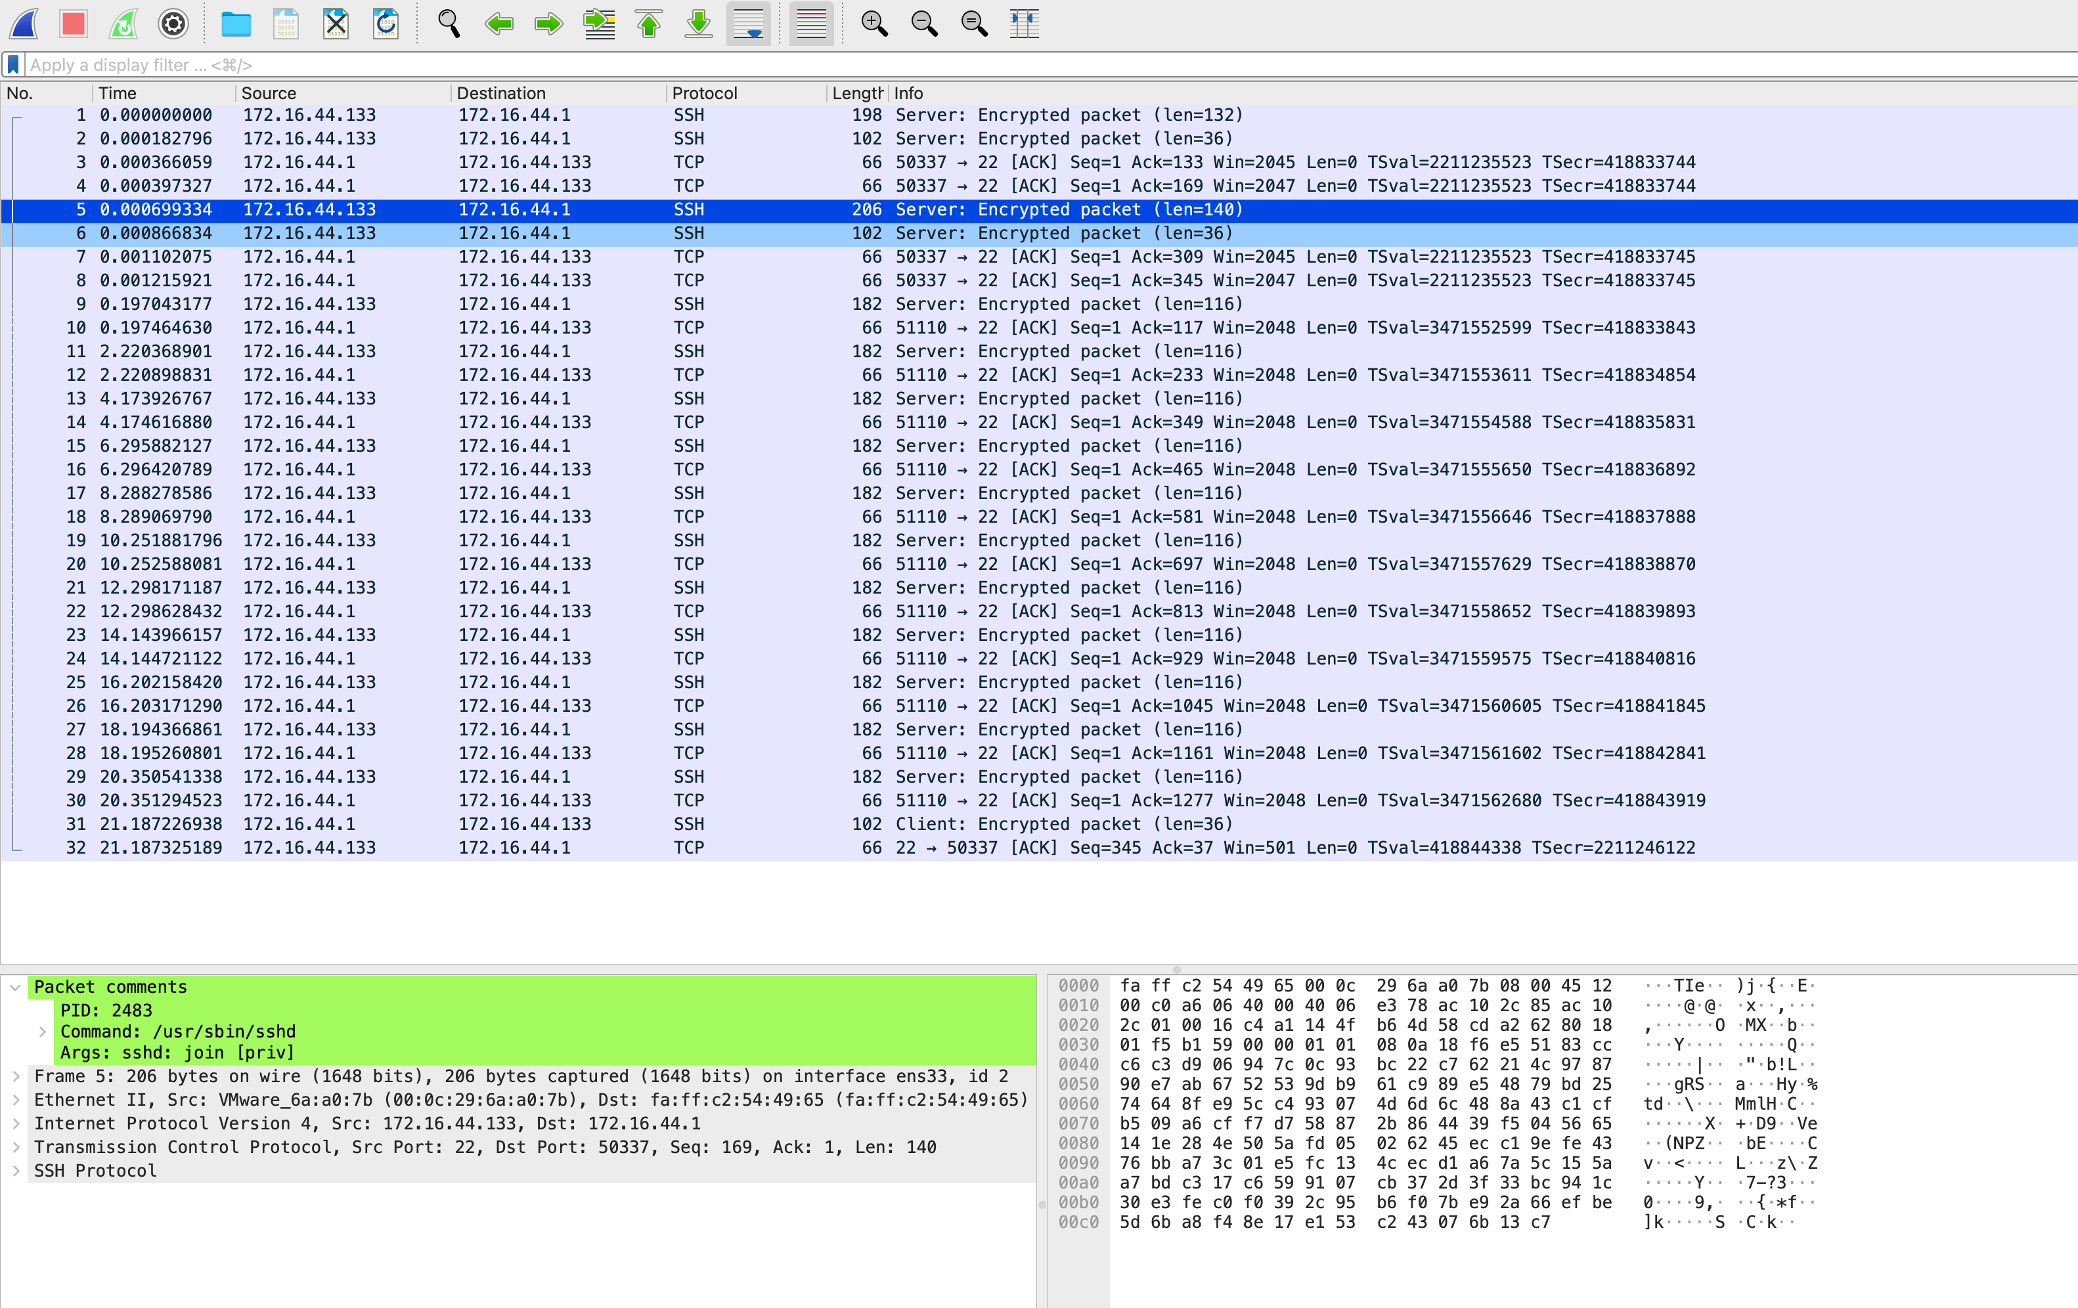Screen dimensions: 2078x1308
Task: Open a capture file folder icon
Action: [236, 23]
